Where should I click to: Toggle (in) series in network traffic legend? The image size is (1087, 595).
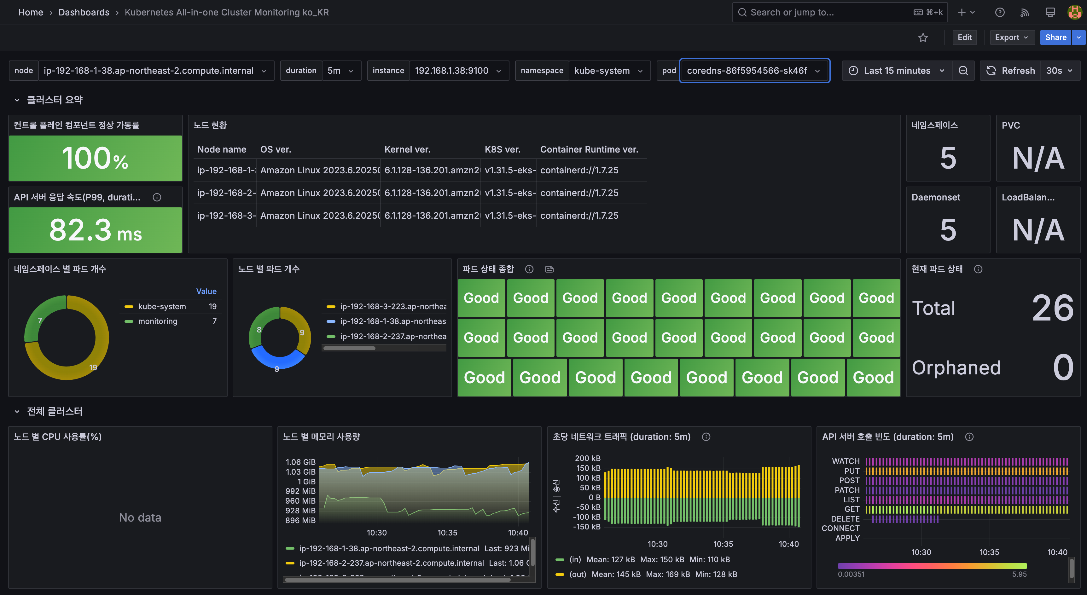[x=575, y=560]
